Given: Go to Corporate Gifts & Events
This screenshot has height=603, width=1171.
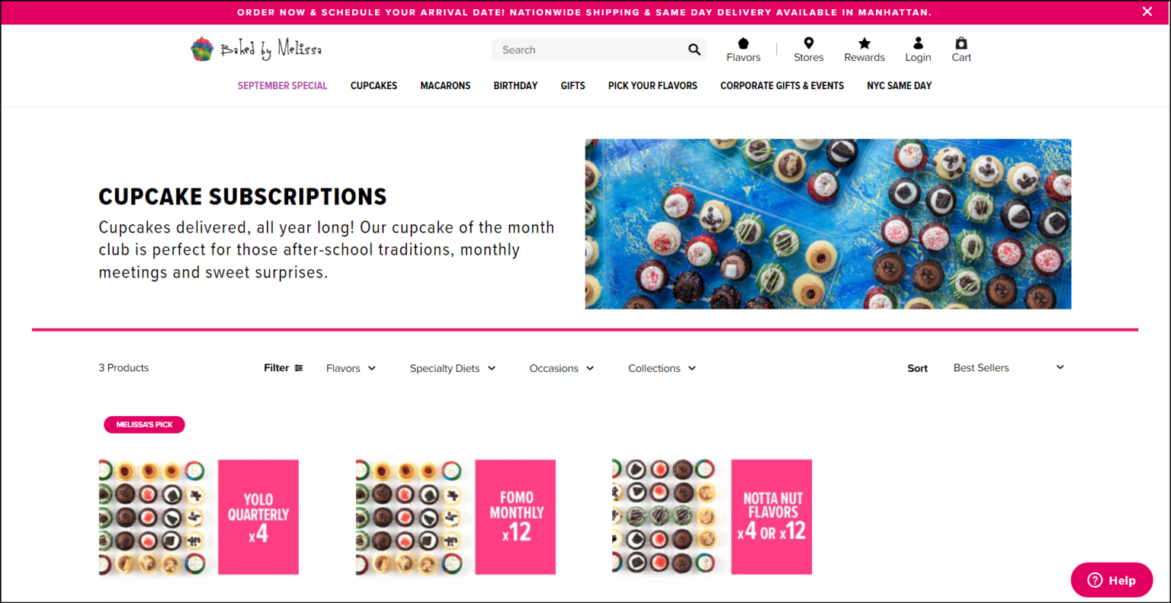Looking at the screenshot, I should click(x=782, y=85).
